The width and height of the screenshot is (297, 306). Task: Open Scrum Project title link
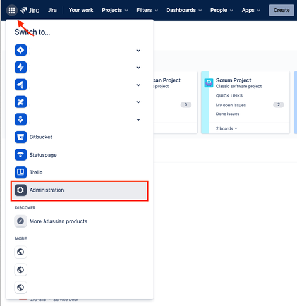pos(233,80)
